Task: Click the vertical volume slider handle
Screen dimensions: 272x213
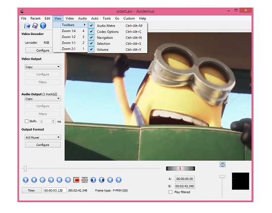Action: tap(222, 177)
